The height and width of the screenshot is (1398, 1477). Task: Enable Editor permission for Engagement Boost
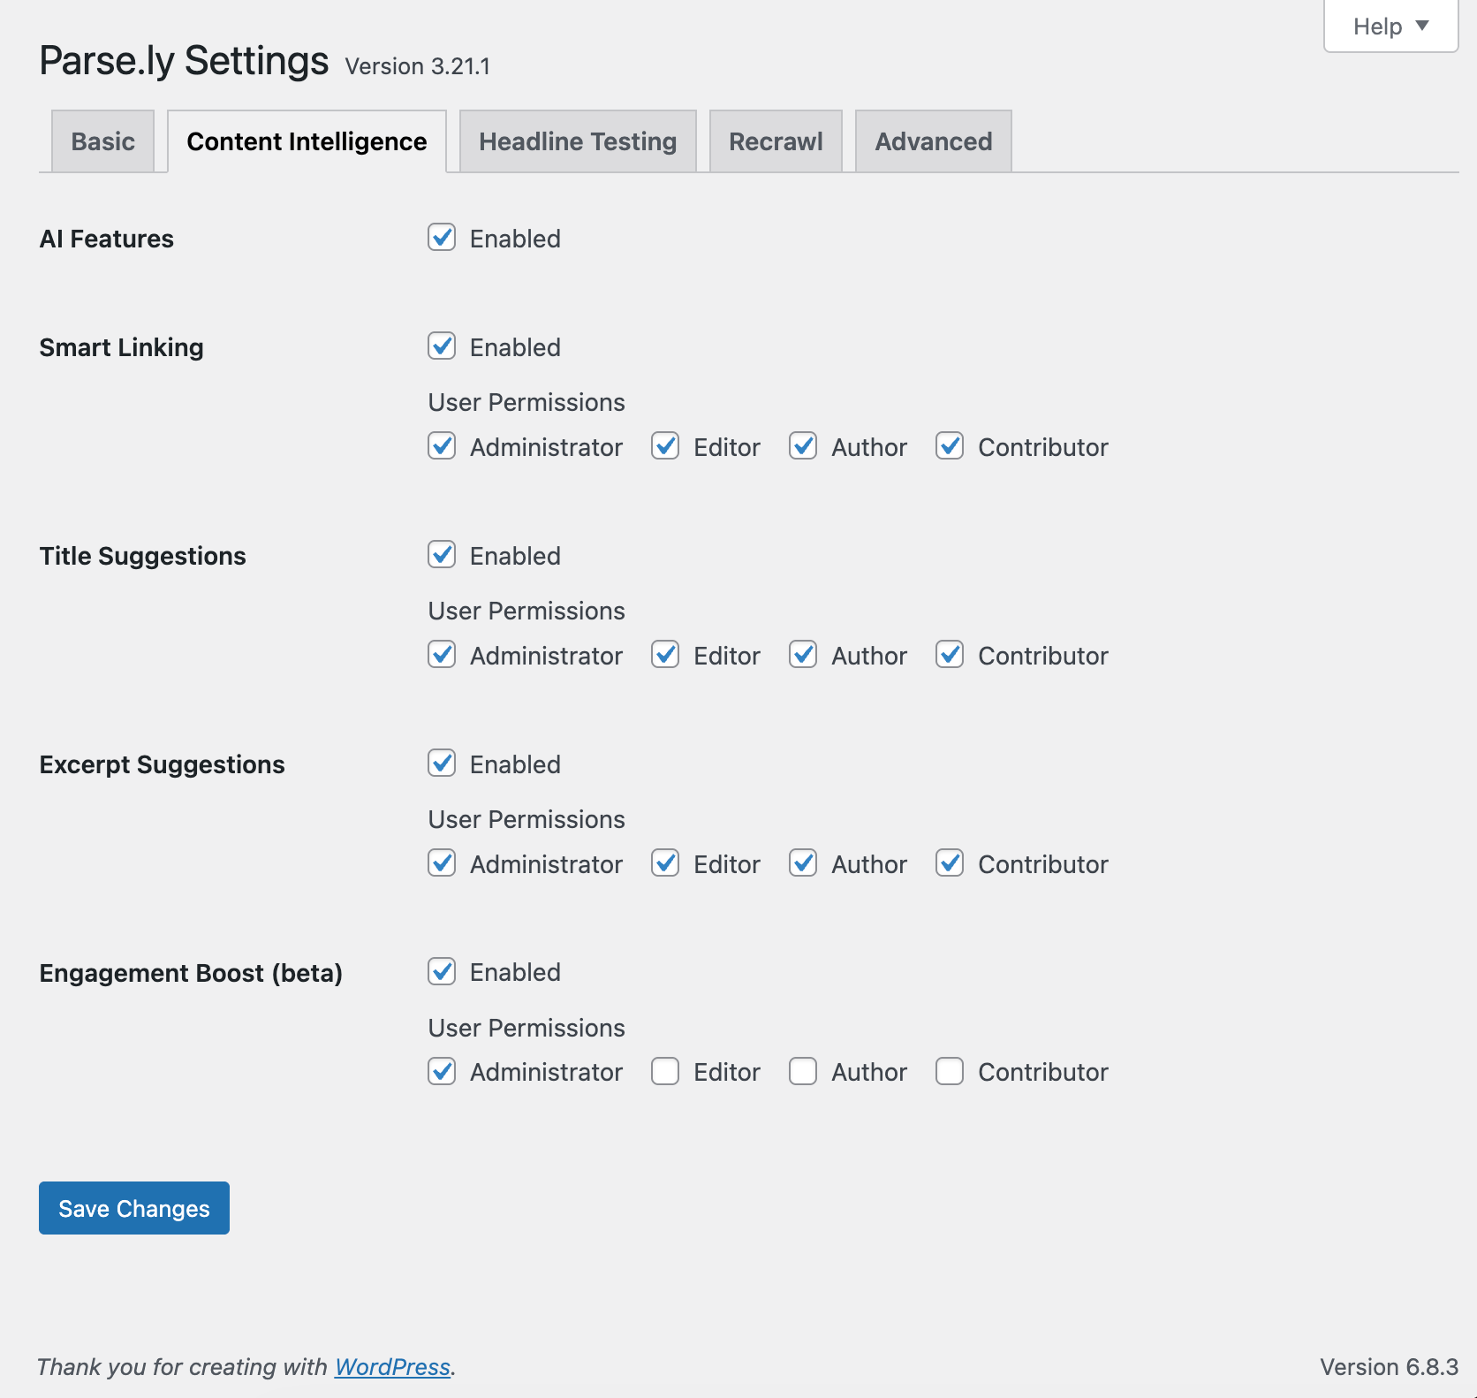[x=665, y=1072]
